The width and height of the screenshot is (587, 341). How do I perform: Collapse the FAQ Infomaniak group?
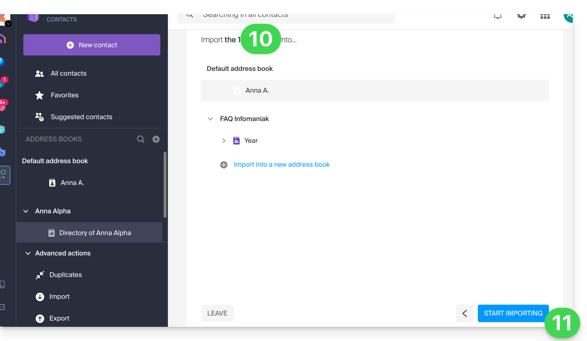pos(211,119)
